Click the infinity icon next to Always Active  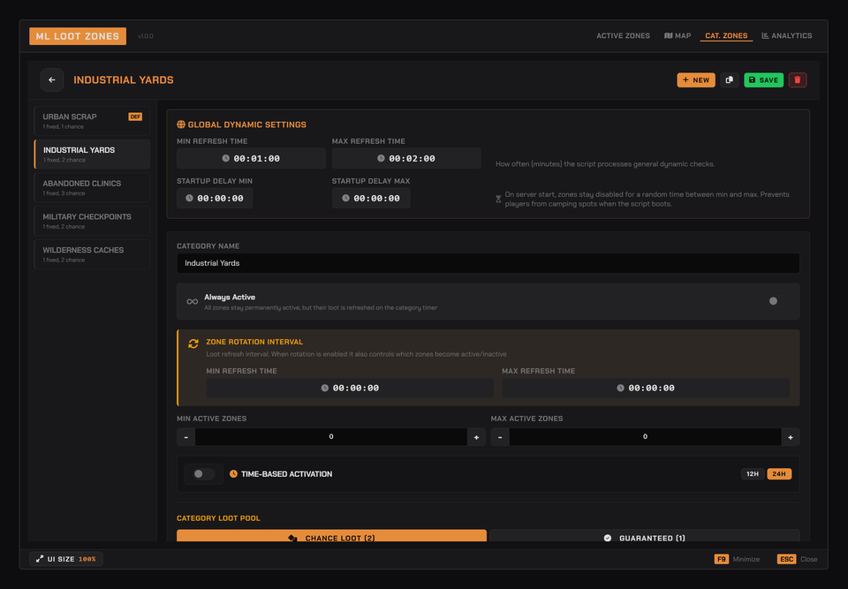(x=192, y=302)
